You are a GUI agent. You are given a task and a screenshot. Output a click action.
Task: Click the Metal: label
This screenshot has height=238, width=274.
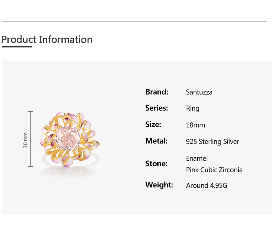tap(156, 141)
